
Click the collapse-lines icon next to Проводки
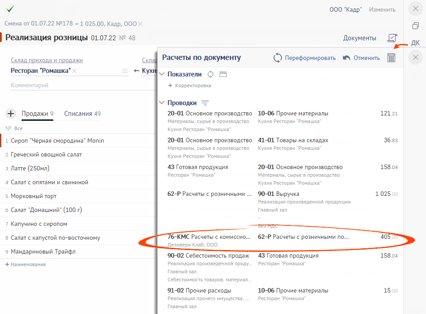click(x=205, y=103)
